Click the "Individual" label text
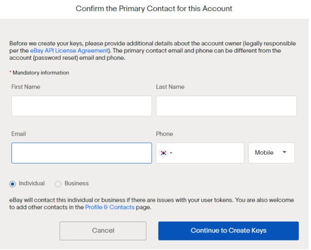 (32, 183)
